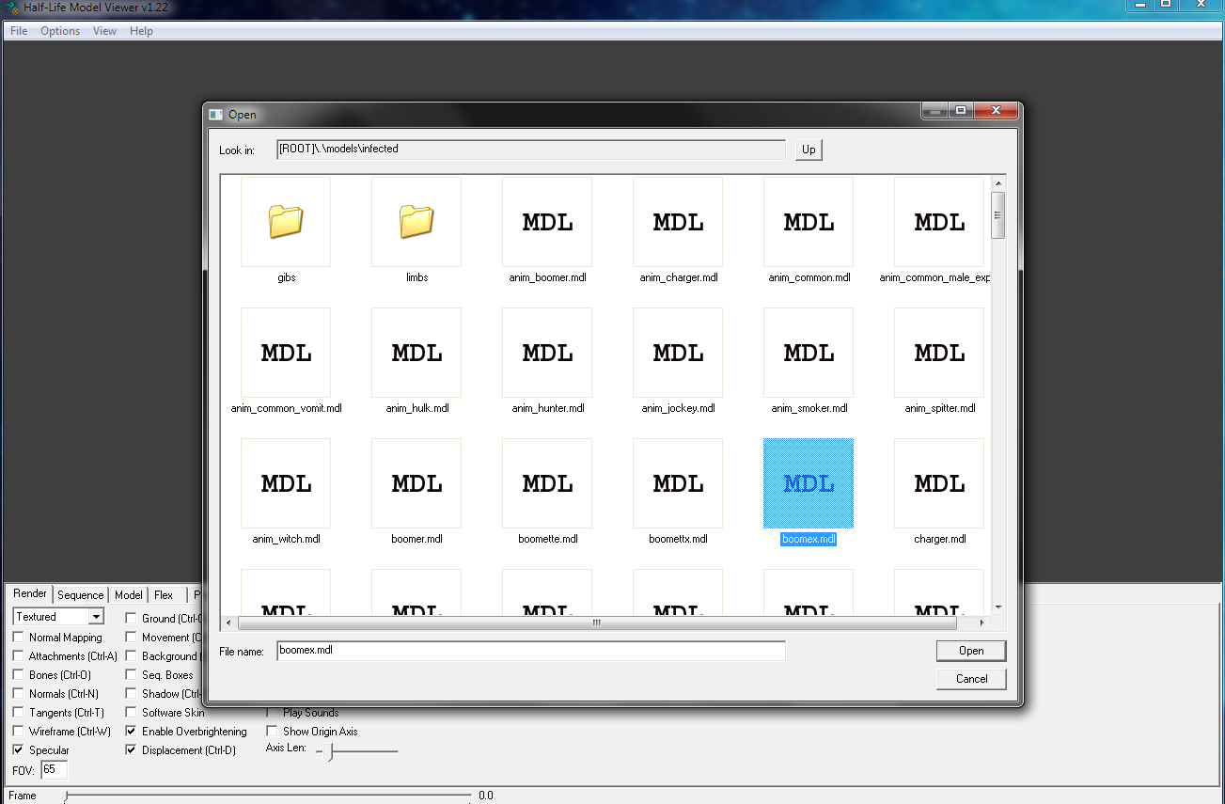
Task: Switch to the Sequence tab
Action: click(x=81, y=595)
